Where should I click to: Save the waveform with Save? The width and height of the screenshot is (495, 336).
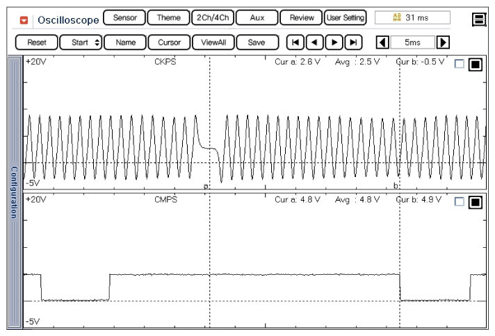pos(258,42)
